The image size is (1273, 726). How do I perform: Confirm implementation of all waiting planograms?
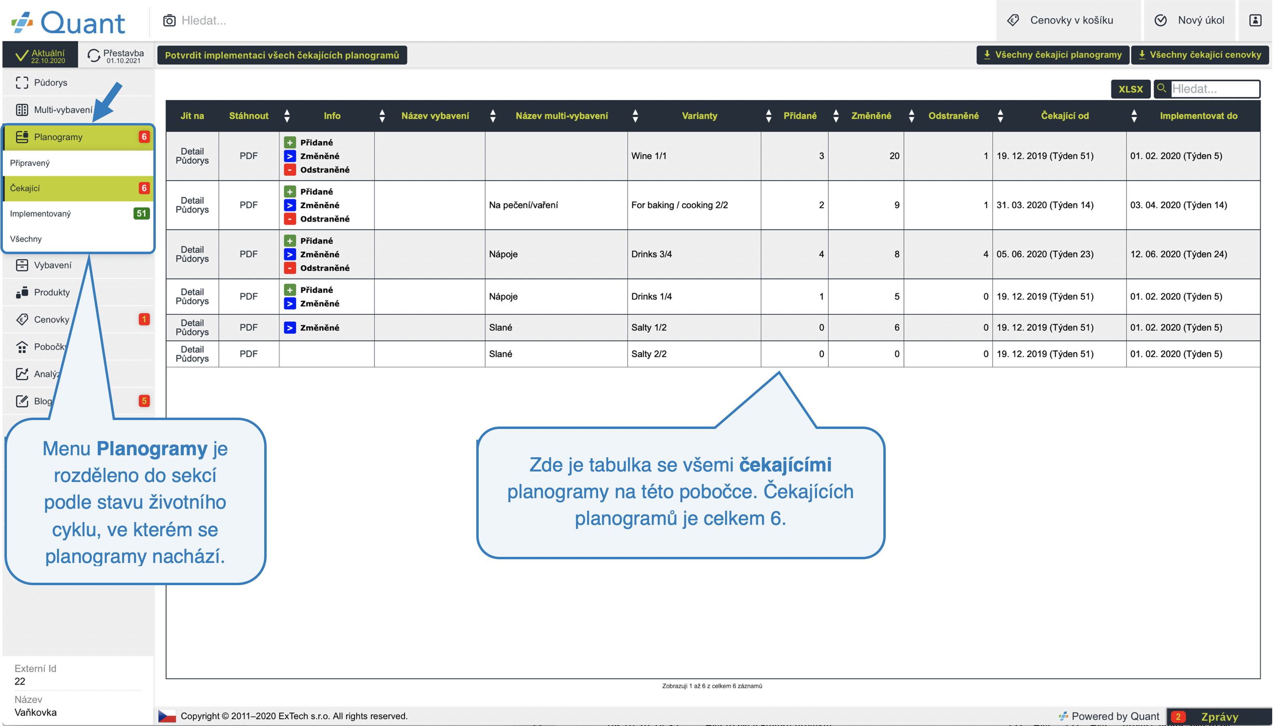pos(282,55)
